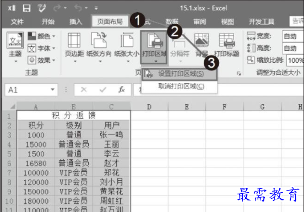Screen dimensions: 304x212
Task: Select column D header
Action: (x=149, y=107)
